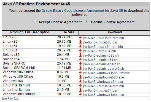Click the Solaris x86 description

click(x=11, y=55)
